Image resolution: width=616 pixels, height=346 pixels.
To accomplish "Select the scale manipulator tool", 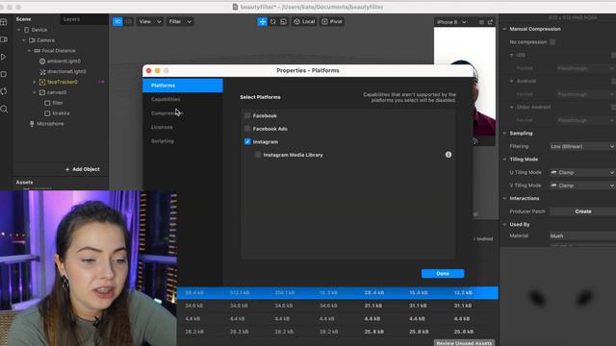I will point(284,21).
